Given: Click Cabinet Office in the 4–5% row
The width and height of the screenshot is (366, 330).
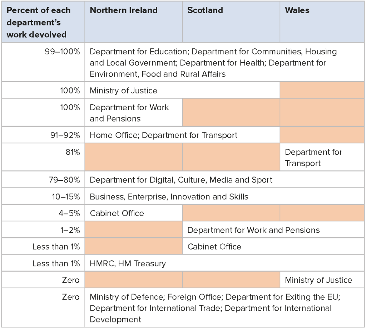Looking at the screenshot, I should pyautogui.click(x=134, y=213).
